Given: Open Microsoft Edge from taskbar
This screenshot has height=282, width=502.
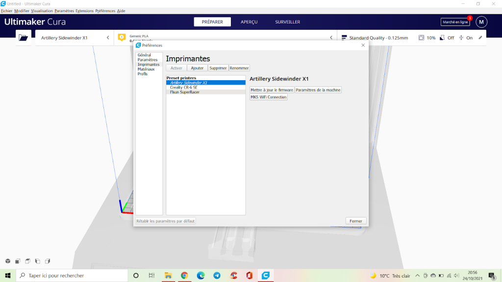Looking at the screenshot, I should coord(201,275).
